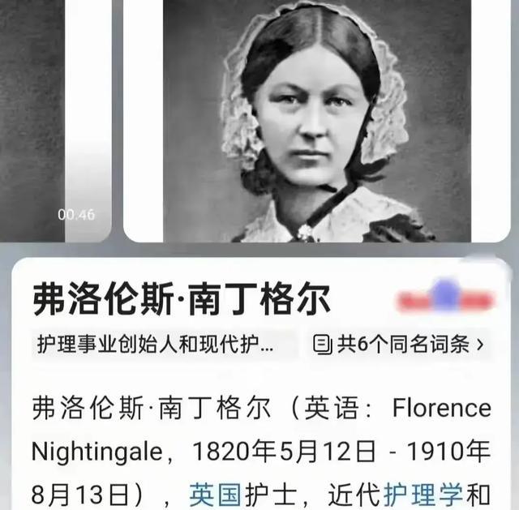Viewport: 519px width, 510px height.
Task: Click the year 1910年 in the summary
Action: [448, 452]
